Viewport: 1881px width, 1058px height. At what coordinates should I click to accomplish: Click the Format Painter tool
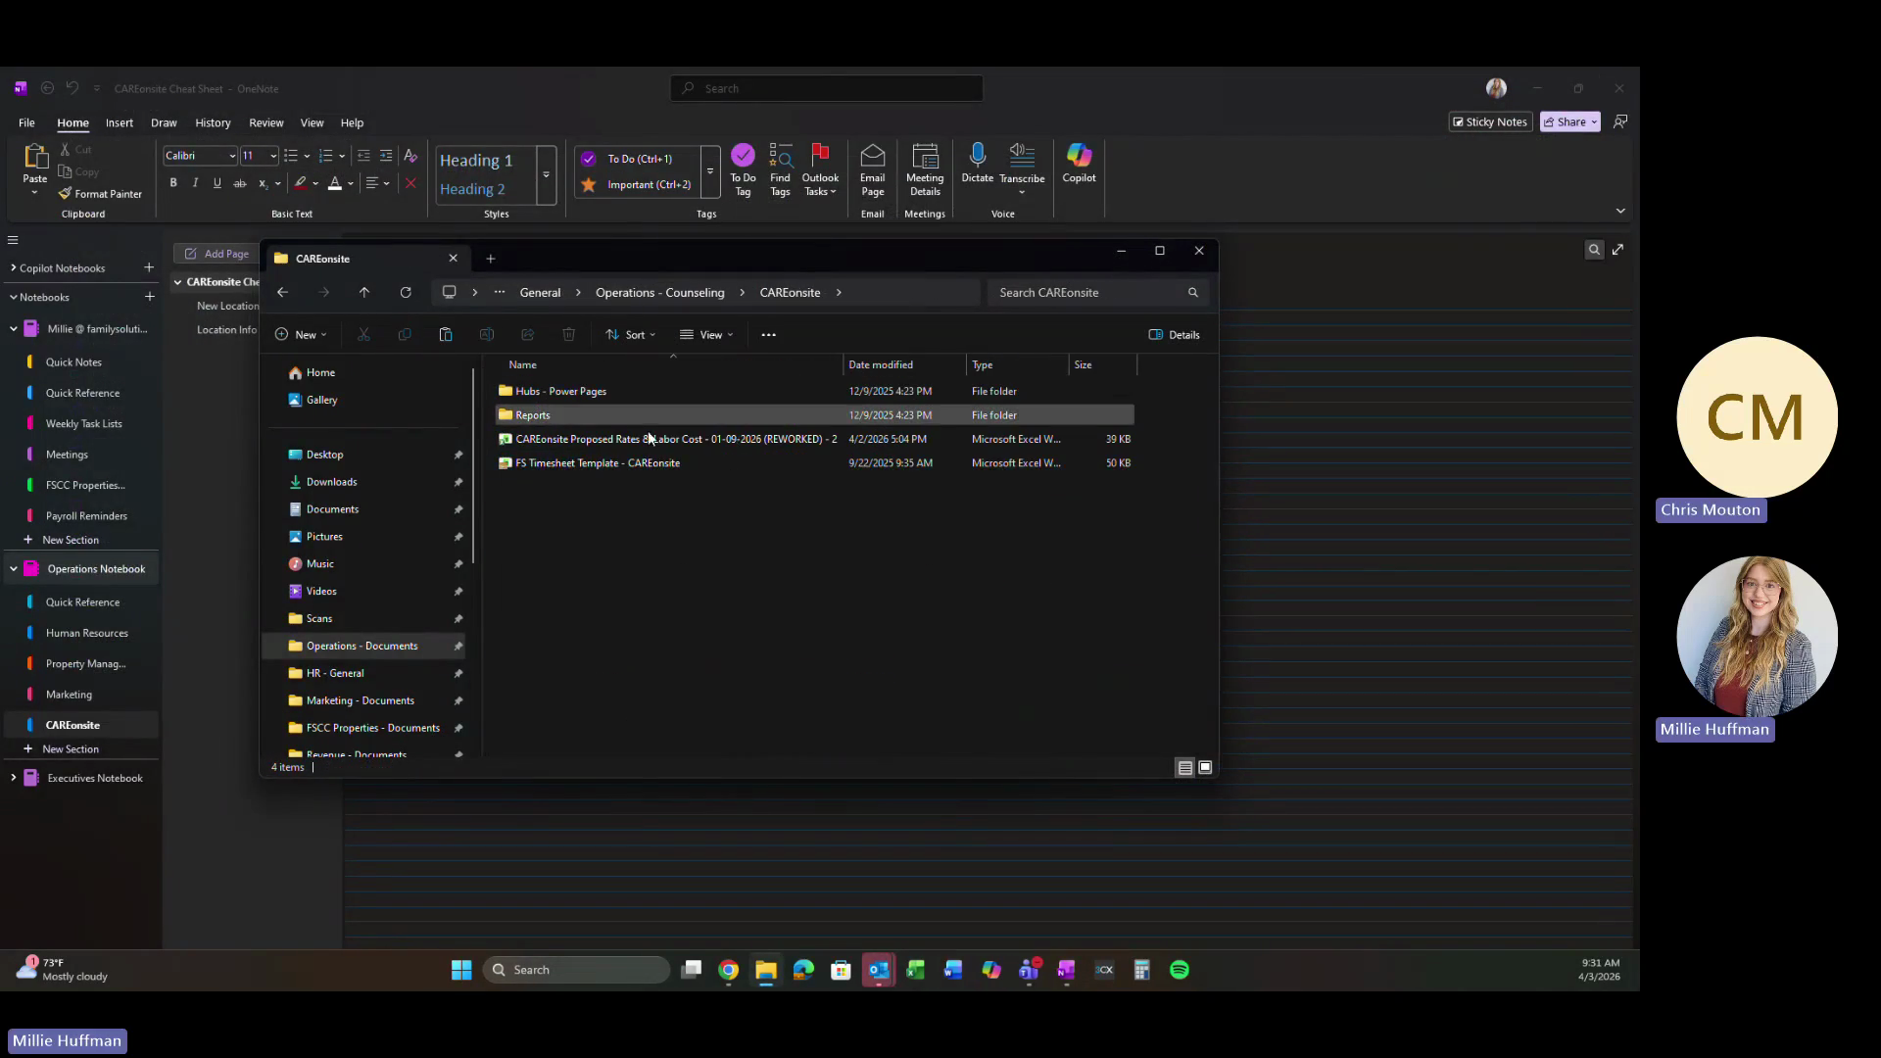click(100, 194)
